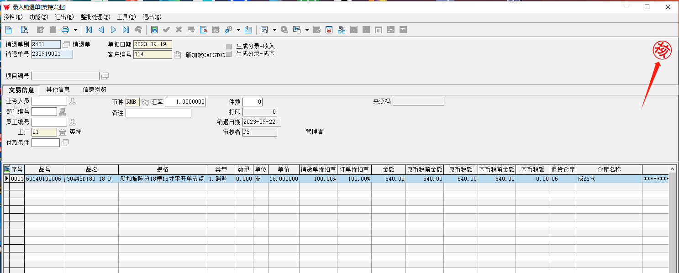Go to first record arrow

[89, 30]
